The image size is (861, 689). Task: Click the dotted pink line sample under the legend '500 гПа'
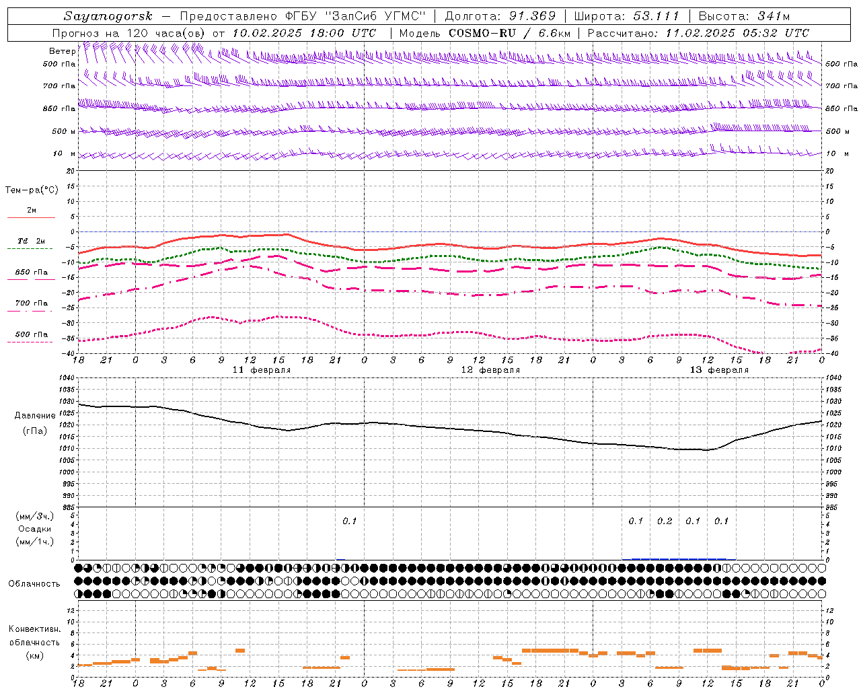[30, 342]
